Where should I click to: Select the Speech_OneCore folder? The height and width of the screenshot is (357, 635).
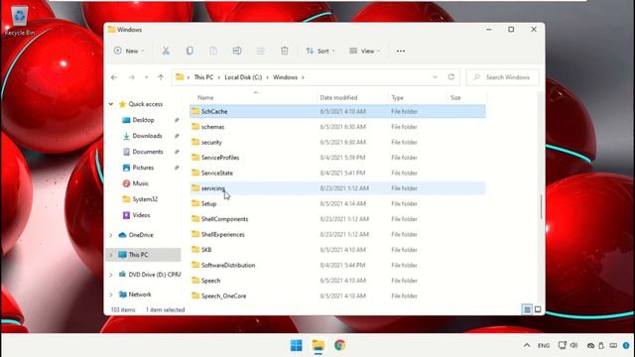[x=337, y=296]
